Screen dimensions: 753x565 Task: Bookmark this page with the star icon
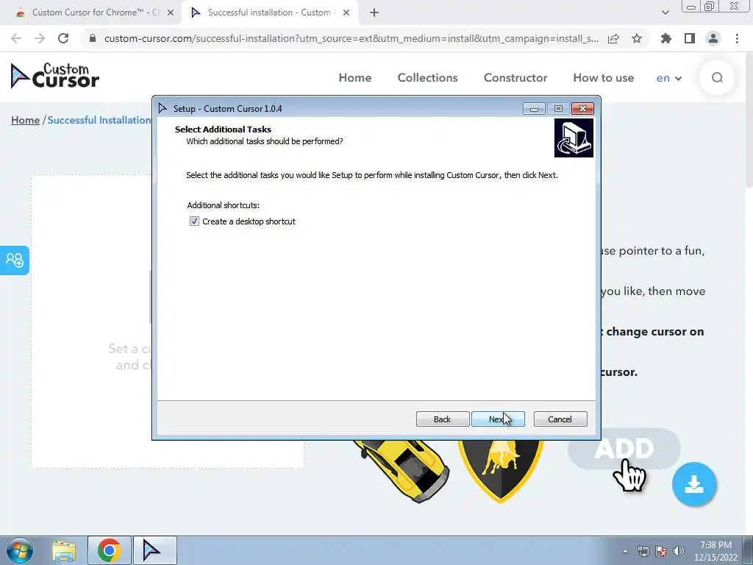pyautogui.click(x=637, y=38)
